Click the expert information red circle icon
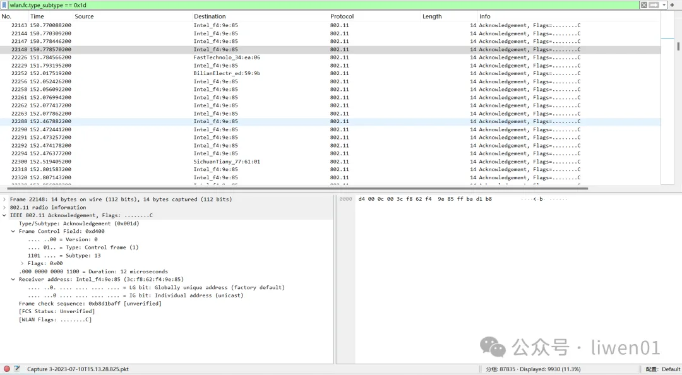The height and width of the screenshot is (375, 682). (7, 369)
